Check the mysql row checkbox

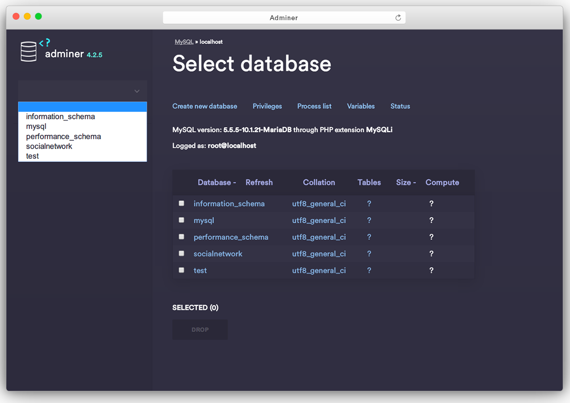pos(181,220)
